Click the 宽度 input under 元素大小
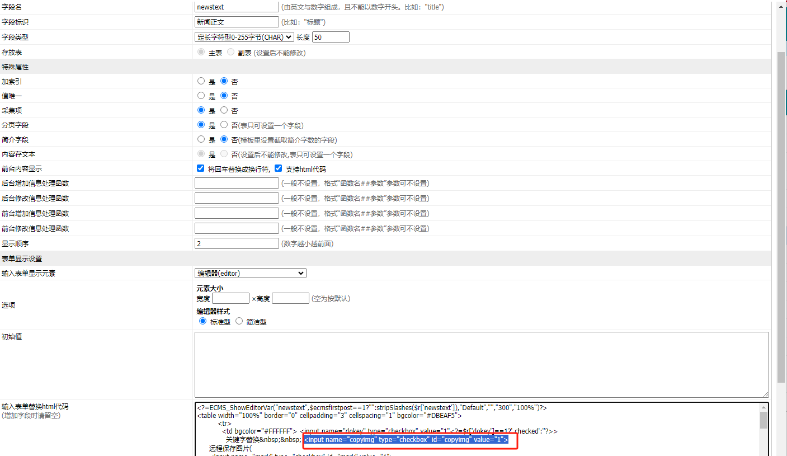 click(x=230, y=298)
